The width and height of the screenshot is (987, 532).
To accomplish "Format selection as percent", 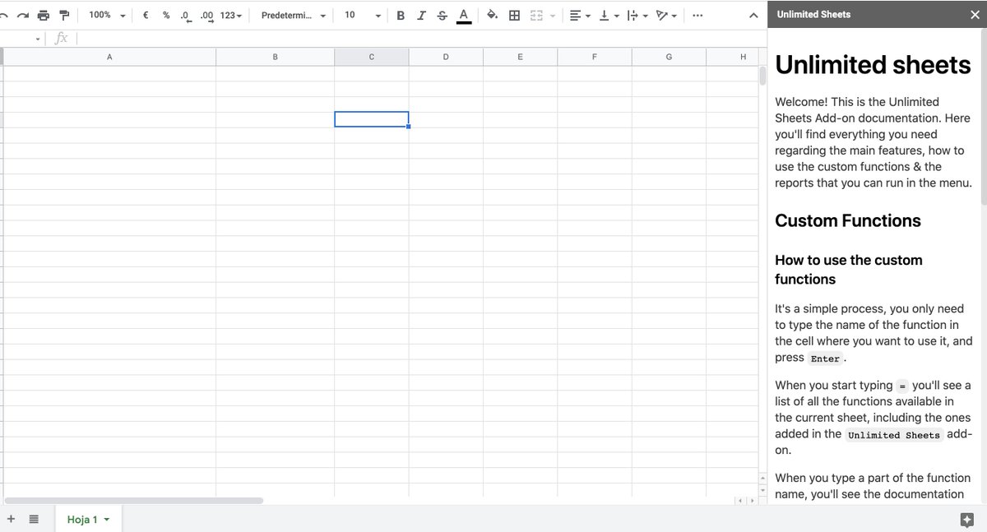I will pos(164,15).
